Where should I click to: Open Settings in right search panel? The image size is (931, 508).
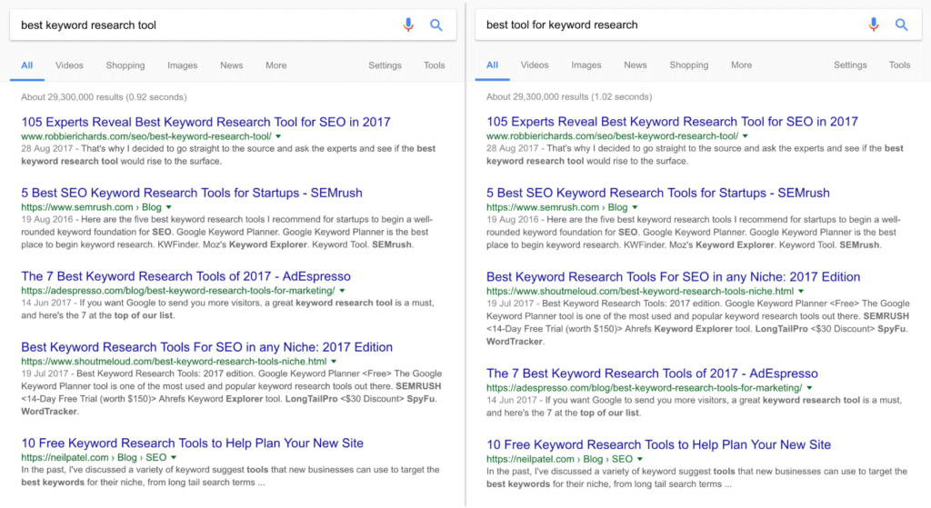(850, 65)
